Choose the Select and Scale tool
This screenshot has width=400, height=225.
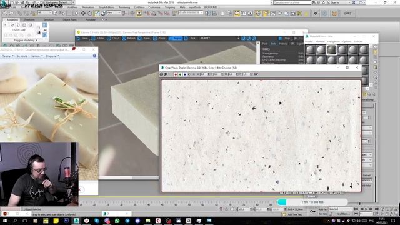(x=97, y=13)
